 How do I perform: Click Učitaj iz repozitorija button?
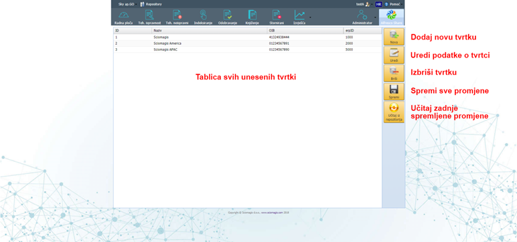pos(394,112)
